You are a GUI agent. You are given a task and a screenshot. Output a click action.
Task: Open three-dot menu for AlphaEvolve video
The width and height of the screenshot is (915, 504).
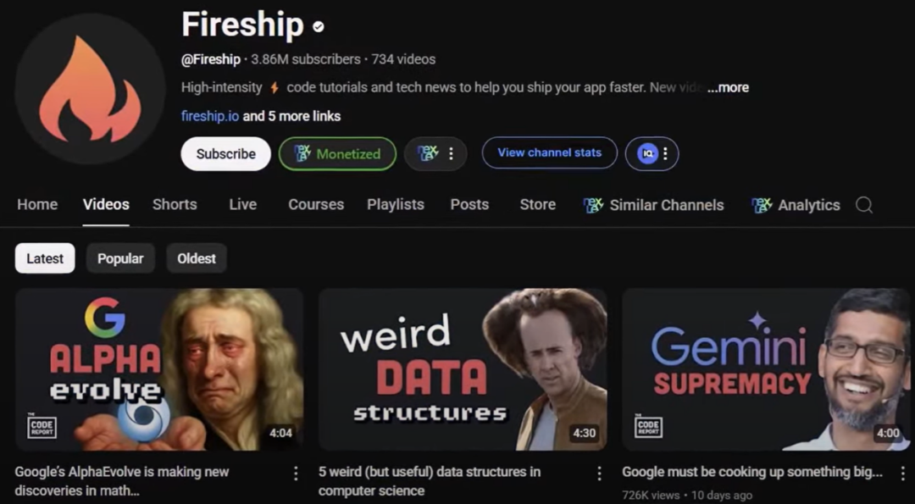(x=296, y=474)
